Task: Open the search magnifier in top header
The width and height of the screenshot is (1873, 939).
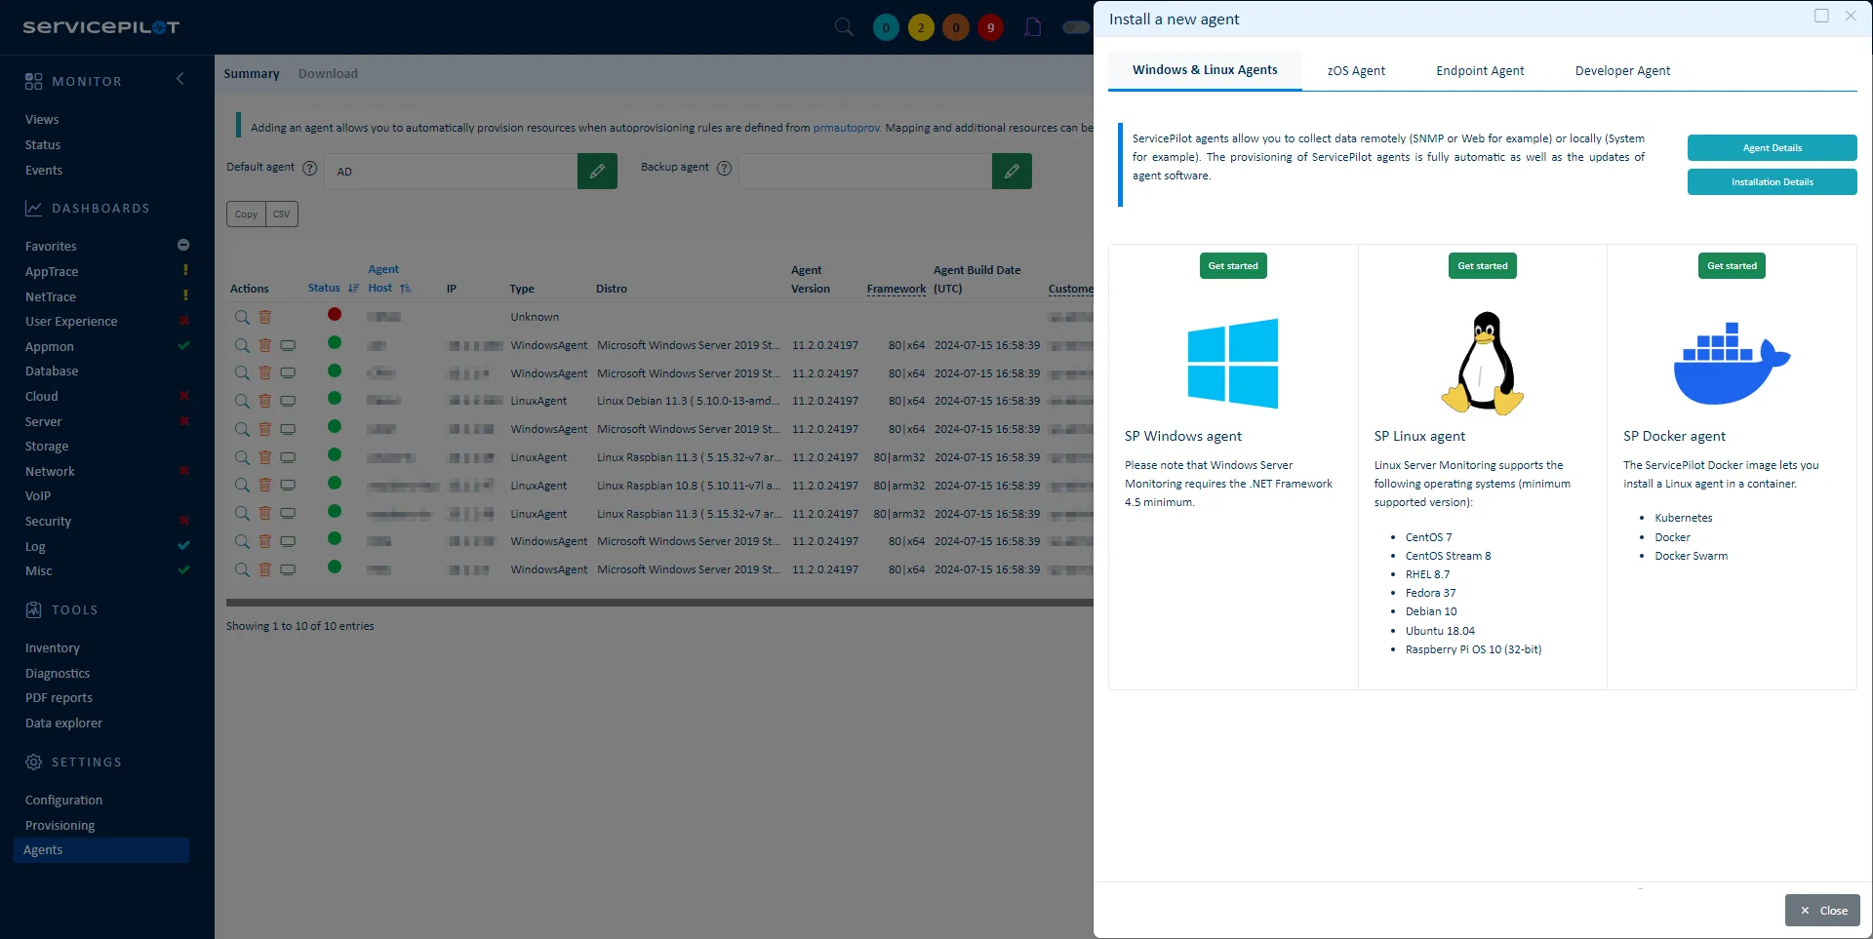Action: tap(844, 27)
